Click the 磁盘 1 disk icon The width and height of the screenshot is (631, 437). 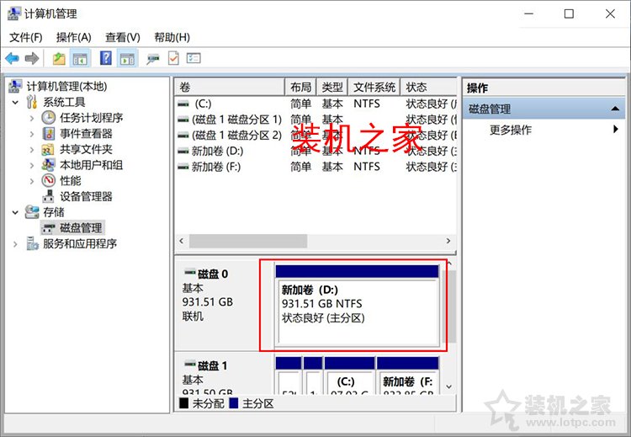point(190,364)
